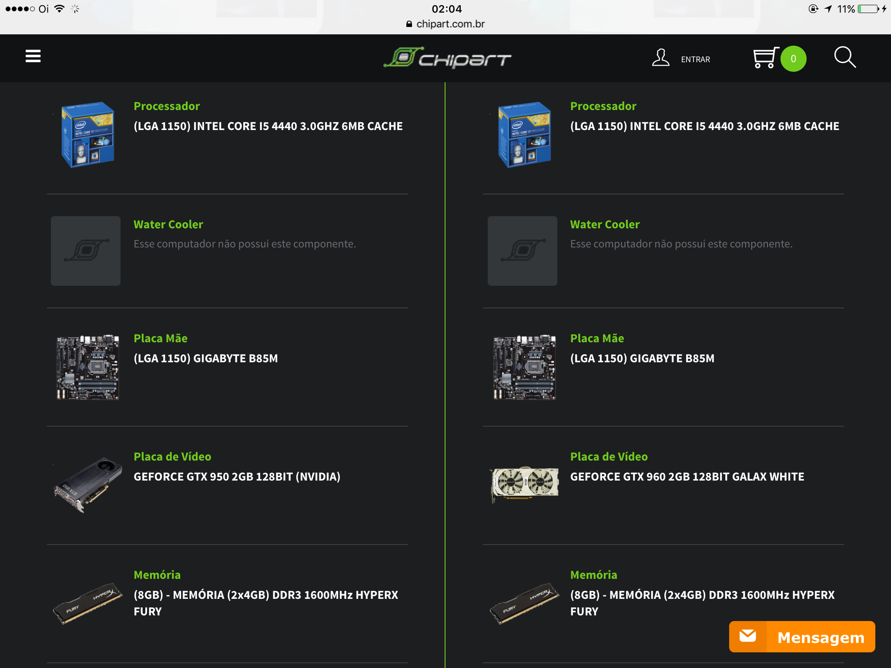Click right column Intel Core I5 4440 text
Screen dimensions: 891x668
coord(705,126)
